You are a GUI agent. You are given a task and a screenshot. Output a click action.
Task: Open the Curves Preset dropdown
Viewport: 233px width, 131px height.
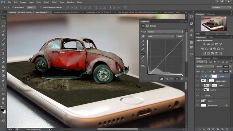click(165, 32)
